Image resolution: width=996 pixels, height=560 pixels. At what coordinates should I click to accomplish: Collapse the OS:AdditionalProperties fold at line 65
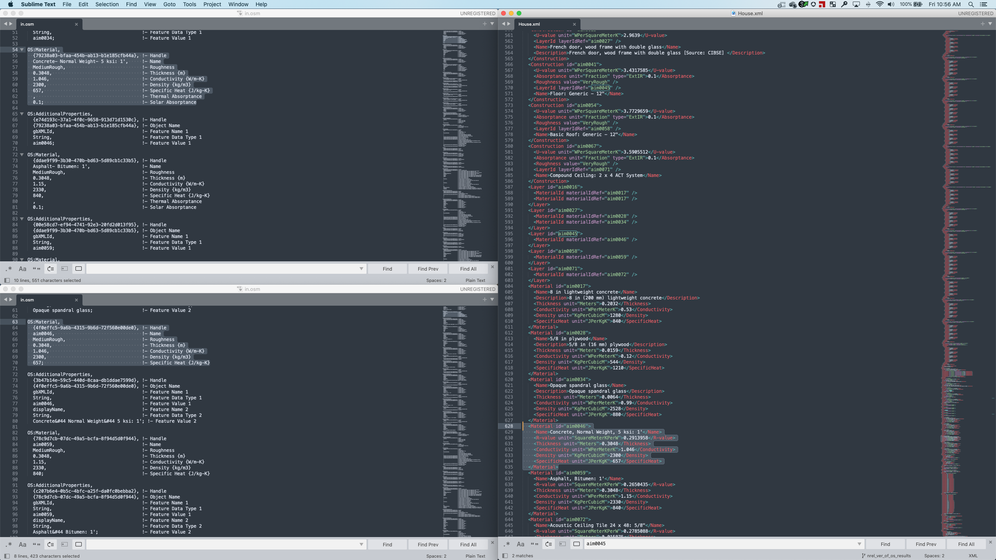pyautogui.click(x=22, y=114)
